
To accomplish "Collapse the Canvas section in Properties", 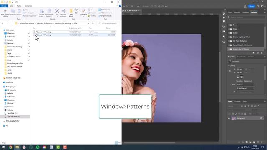I will click(x=228, y=66).
